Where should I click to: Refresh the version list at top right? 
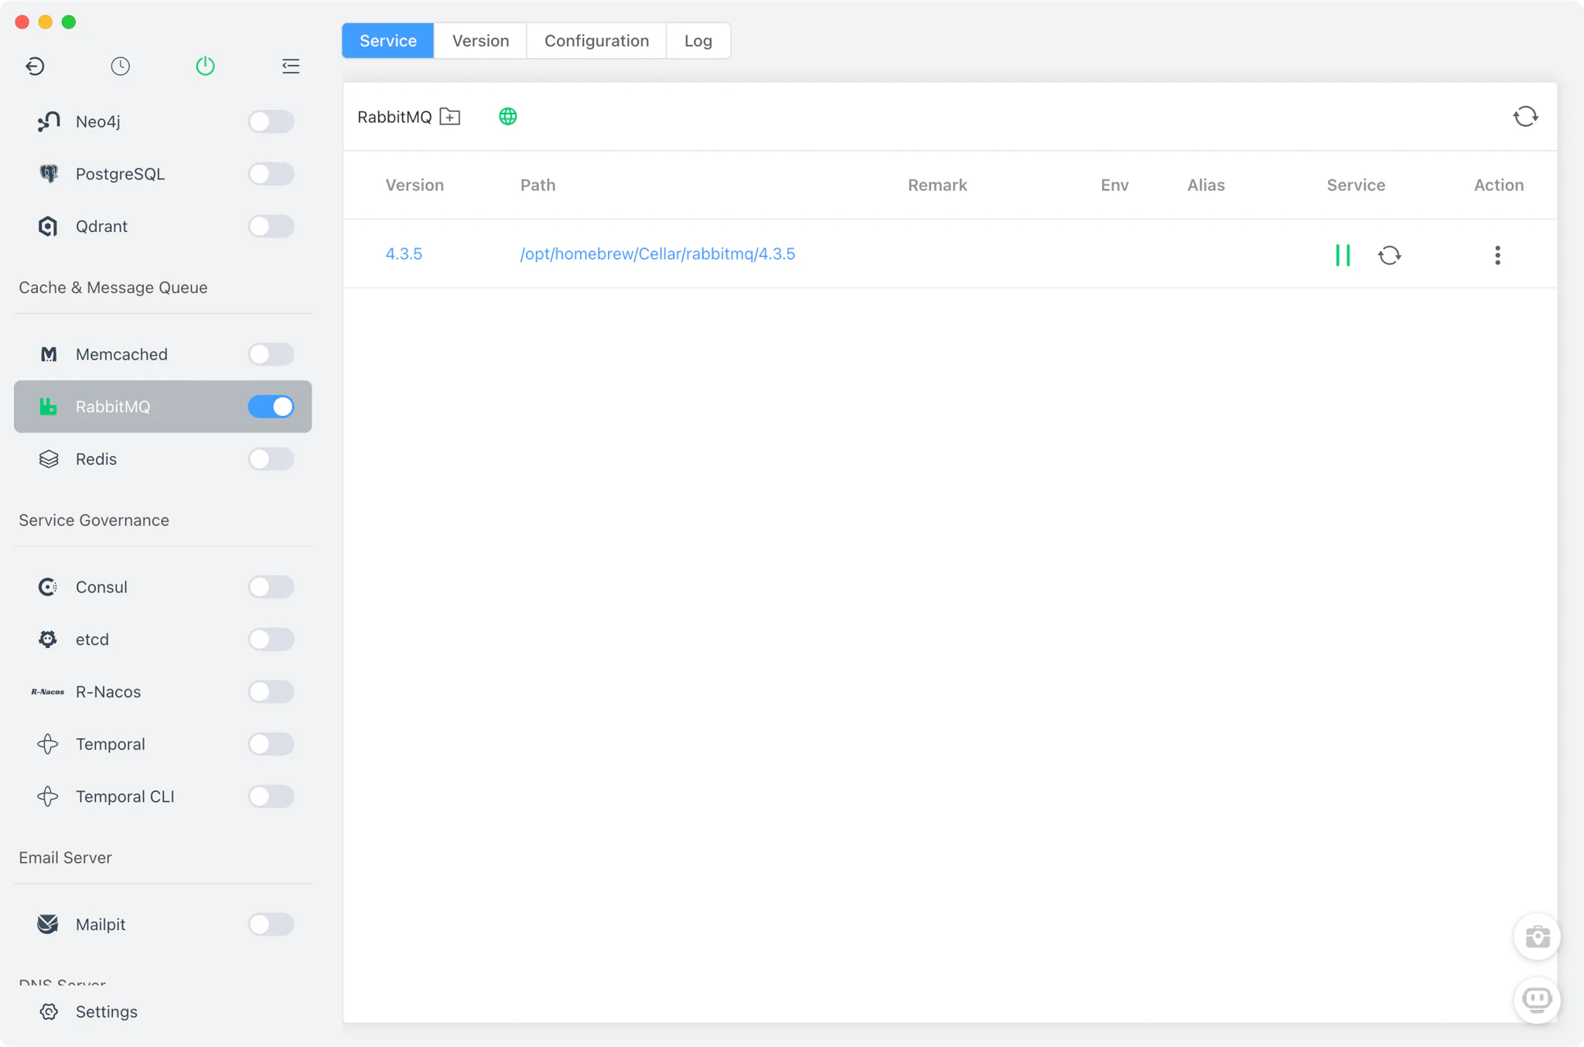[x=1525, y=117]
